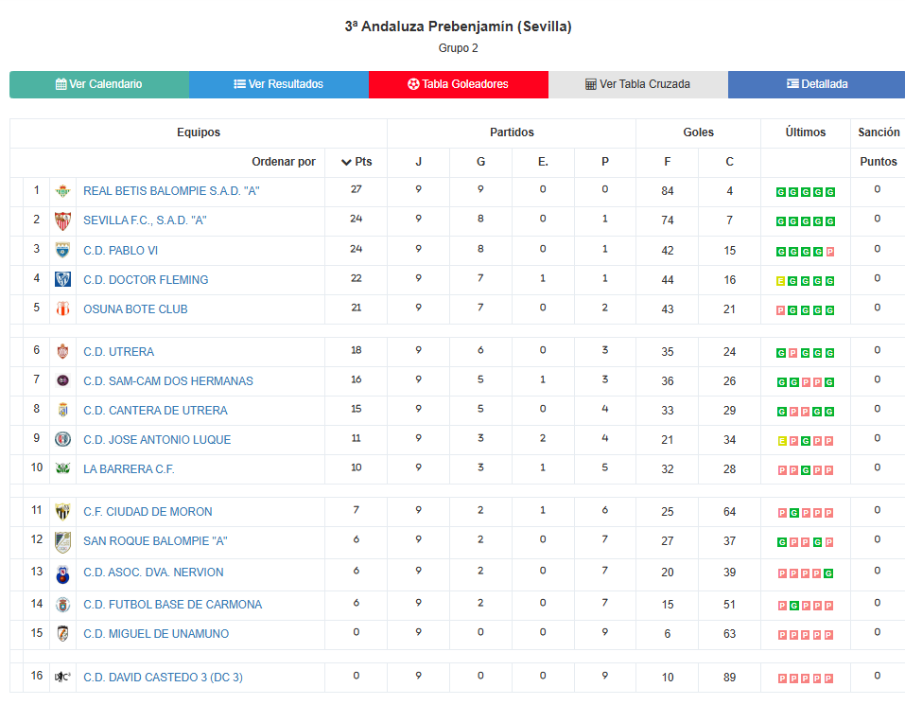Open C.D. DOCTOR FLEMING team link
This screenshot has width=905, height=705.
pyautogui.click(x=146, y=280)
